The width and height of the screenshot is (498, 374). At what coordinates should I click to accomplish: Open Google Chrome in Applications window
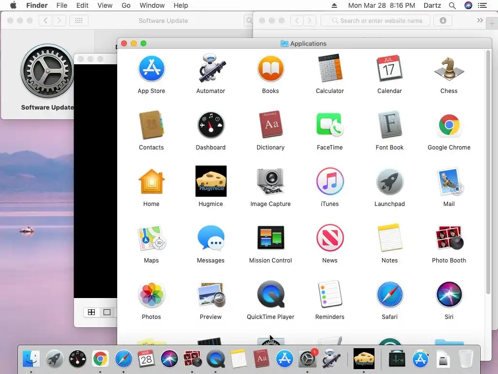pyautogui.click(x=449, y=125)
